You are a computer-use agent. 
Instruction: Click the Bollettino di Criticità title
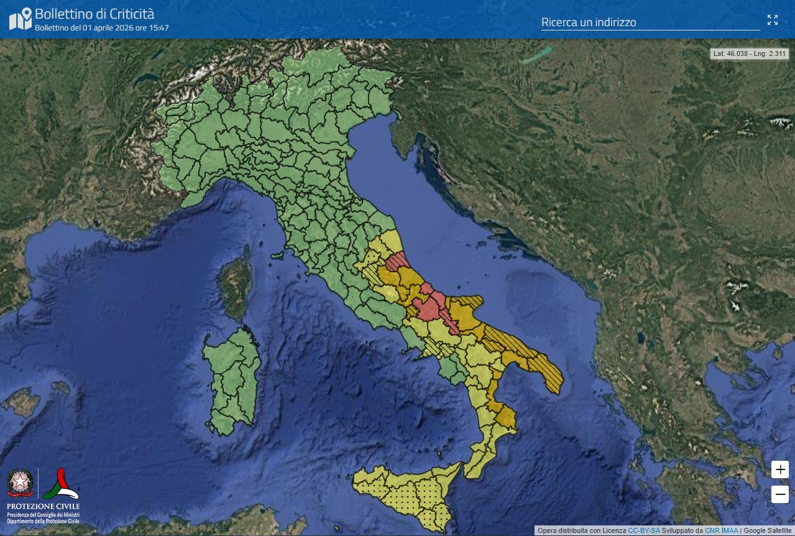coord(94,14)
